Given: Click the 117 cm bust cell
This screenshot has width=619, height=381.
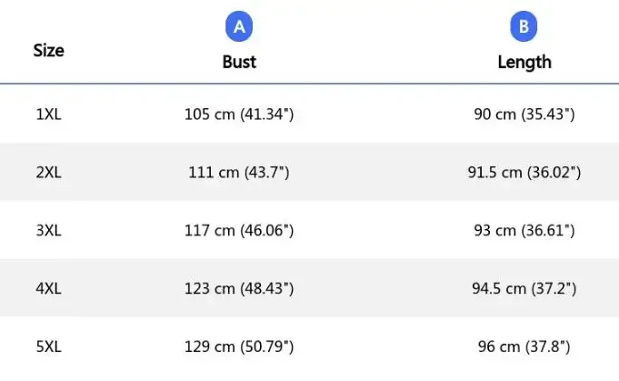Looking at the screenshot, I should 239,231.
